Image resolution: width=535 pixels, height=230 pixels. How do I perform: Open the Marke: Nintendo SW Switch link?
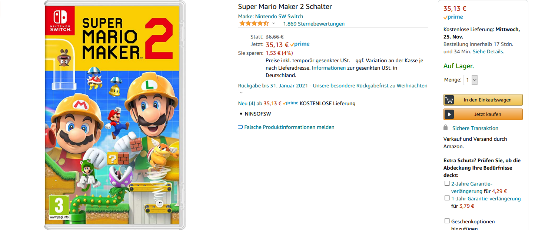click(270, 16)
